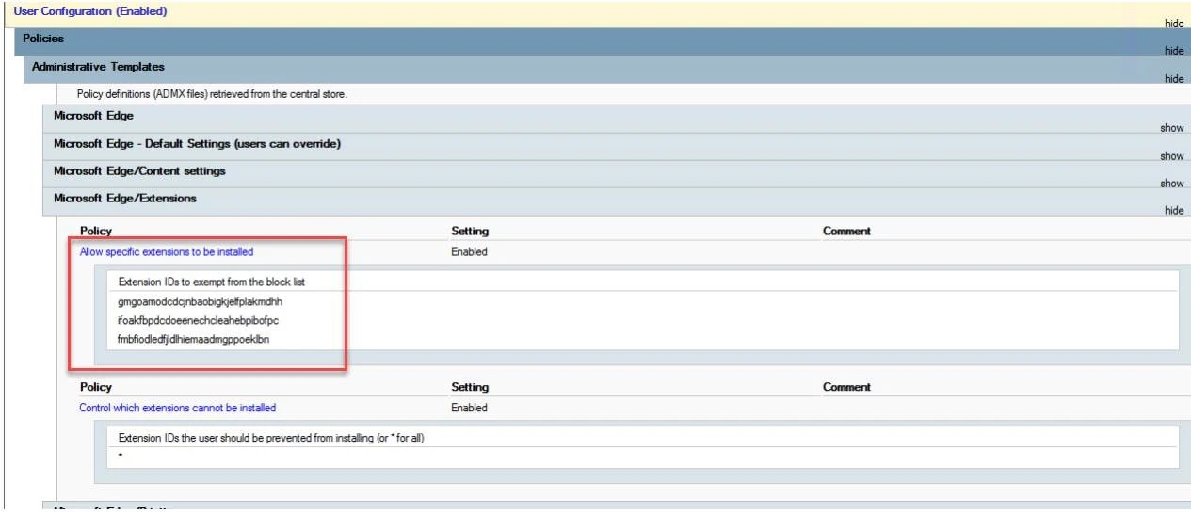Select the Administrative Templates header title

(x=98, y=67)
